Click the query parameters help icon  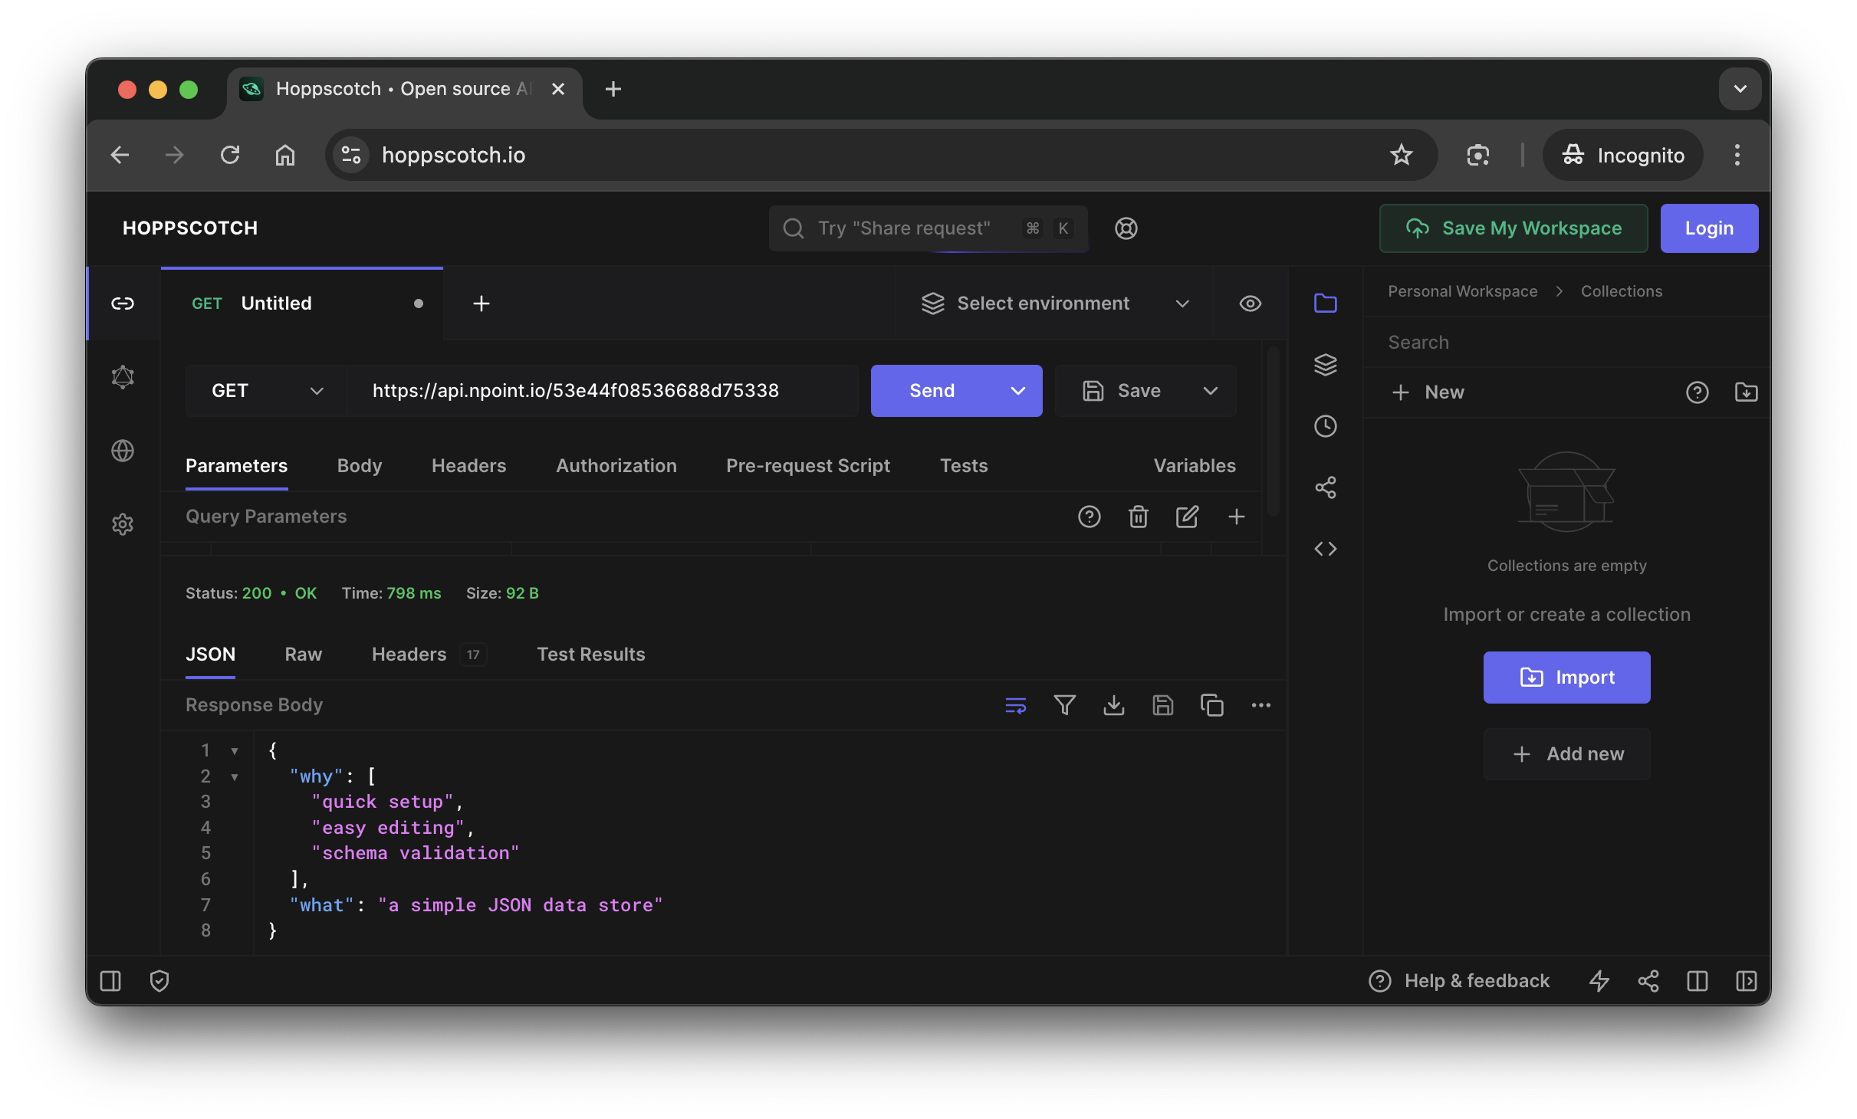point(1090,517)
